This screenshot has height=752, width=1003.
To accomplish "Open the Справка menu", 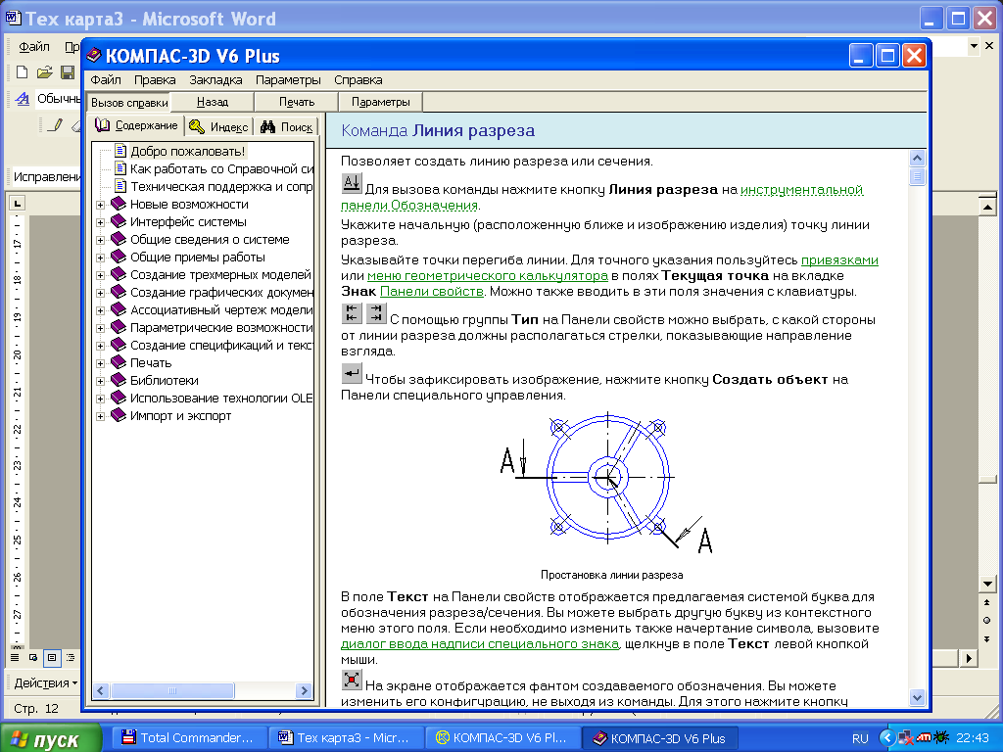I will point(358,80).
